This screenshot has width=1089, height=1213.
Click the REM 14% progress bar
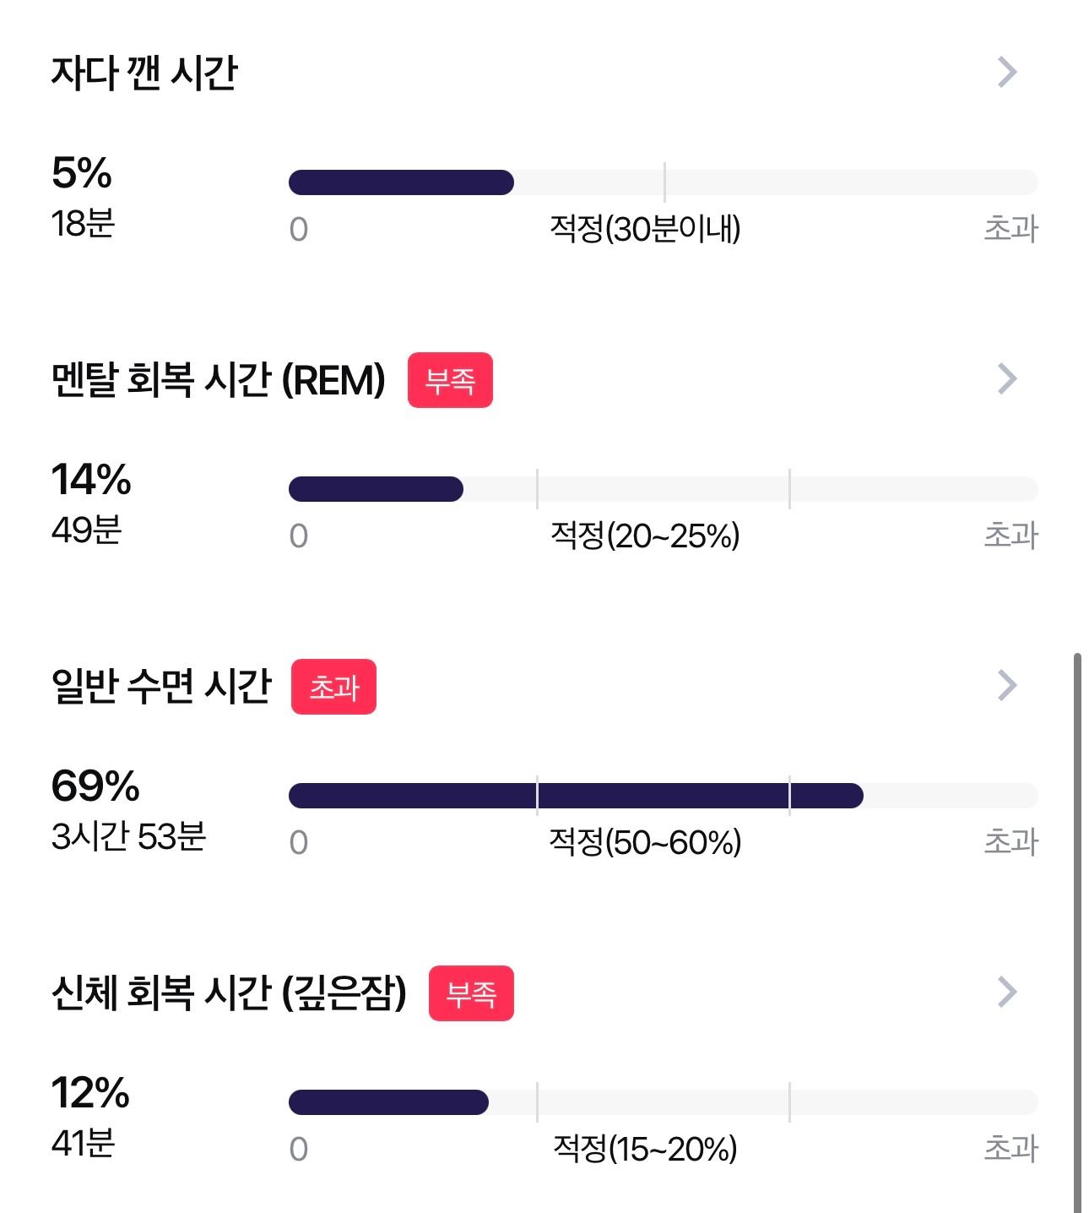pyautogui.click(x=664, y=489)
